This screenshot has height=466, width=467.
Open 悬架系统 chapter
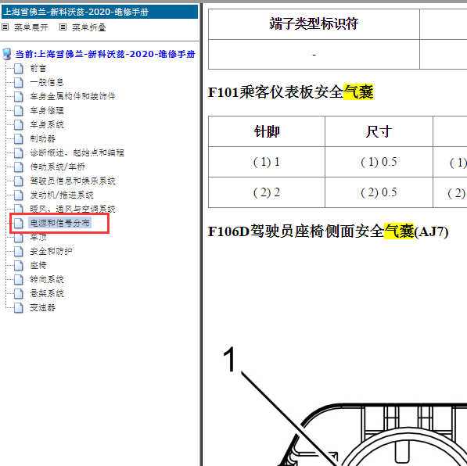pos(47,293)
